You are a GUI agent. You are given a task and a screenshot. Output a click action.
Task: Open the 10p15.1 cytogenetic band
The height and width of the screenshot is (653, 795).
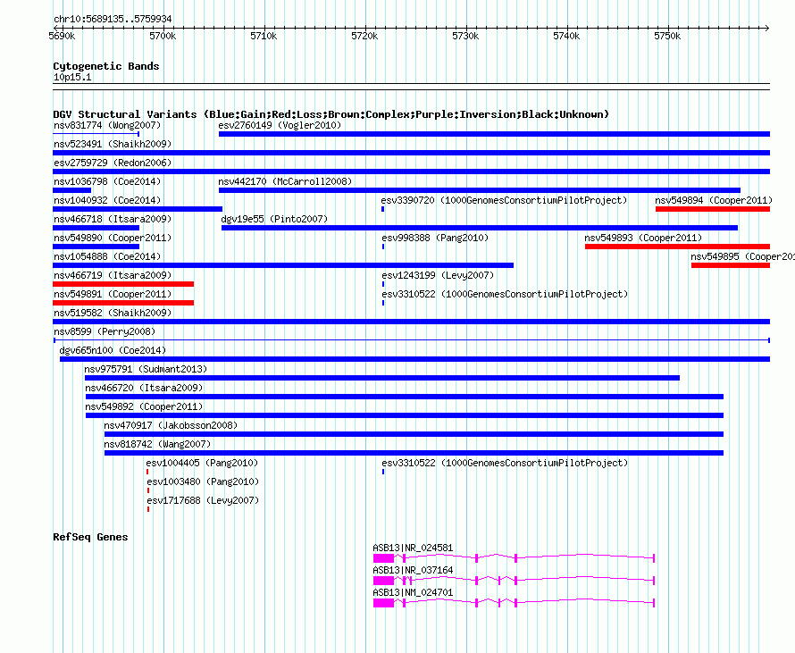(72, 77)
